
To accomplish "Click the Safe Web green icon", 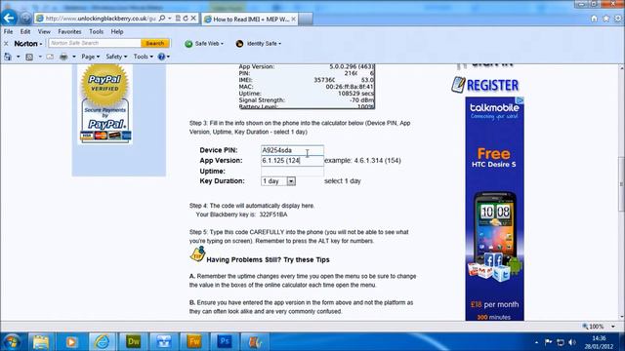I will (188, 44).
